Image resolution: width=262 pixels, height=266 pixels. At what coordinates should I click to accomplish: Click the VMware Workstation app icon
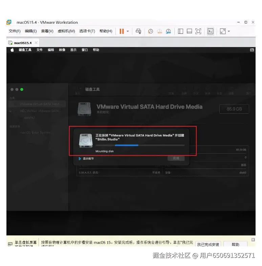[9, 22]
